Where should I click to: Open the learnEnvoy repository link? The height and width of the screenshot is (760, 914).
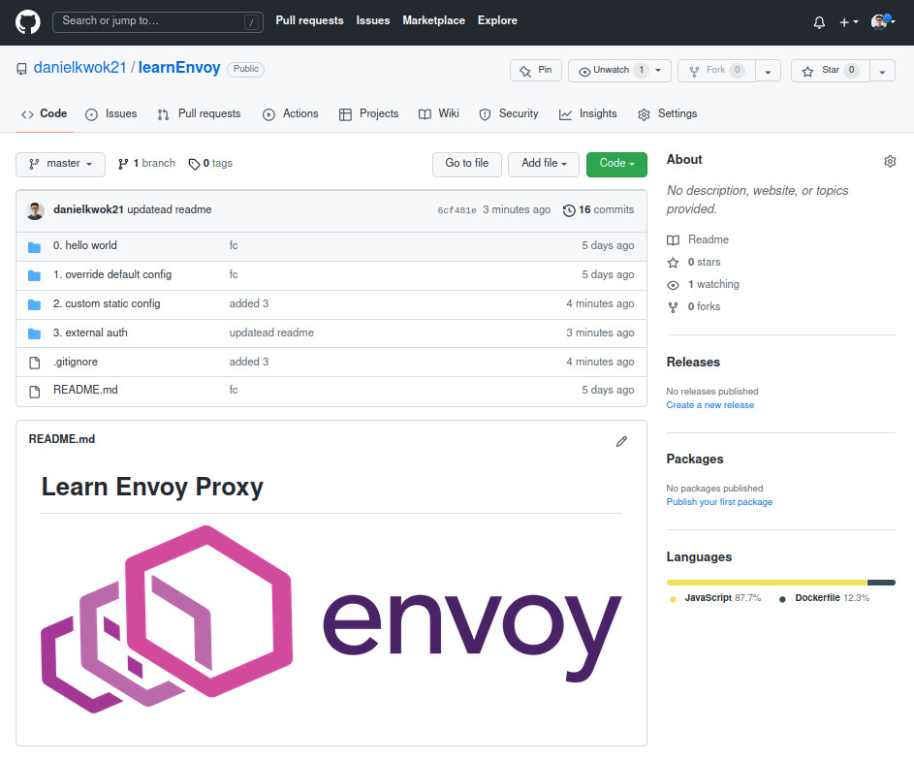coord(179,68)
